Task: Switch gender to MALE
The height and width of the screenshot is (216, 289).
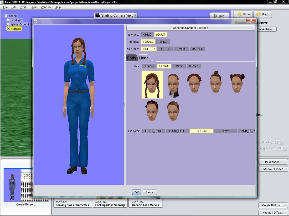Action: (x=163, y=42)
